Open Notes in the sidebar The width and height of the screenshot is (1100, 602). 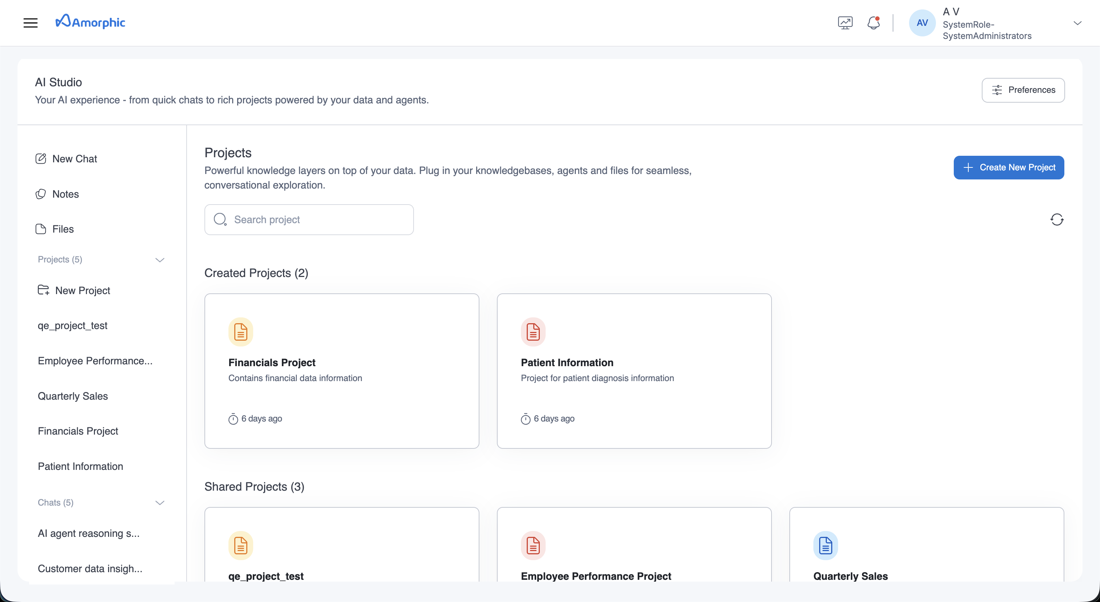coord(65,194)
